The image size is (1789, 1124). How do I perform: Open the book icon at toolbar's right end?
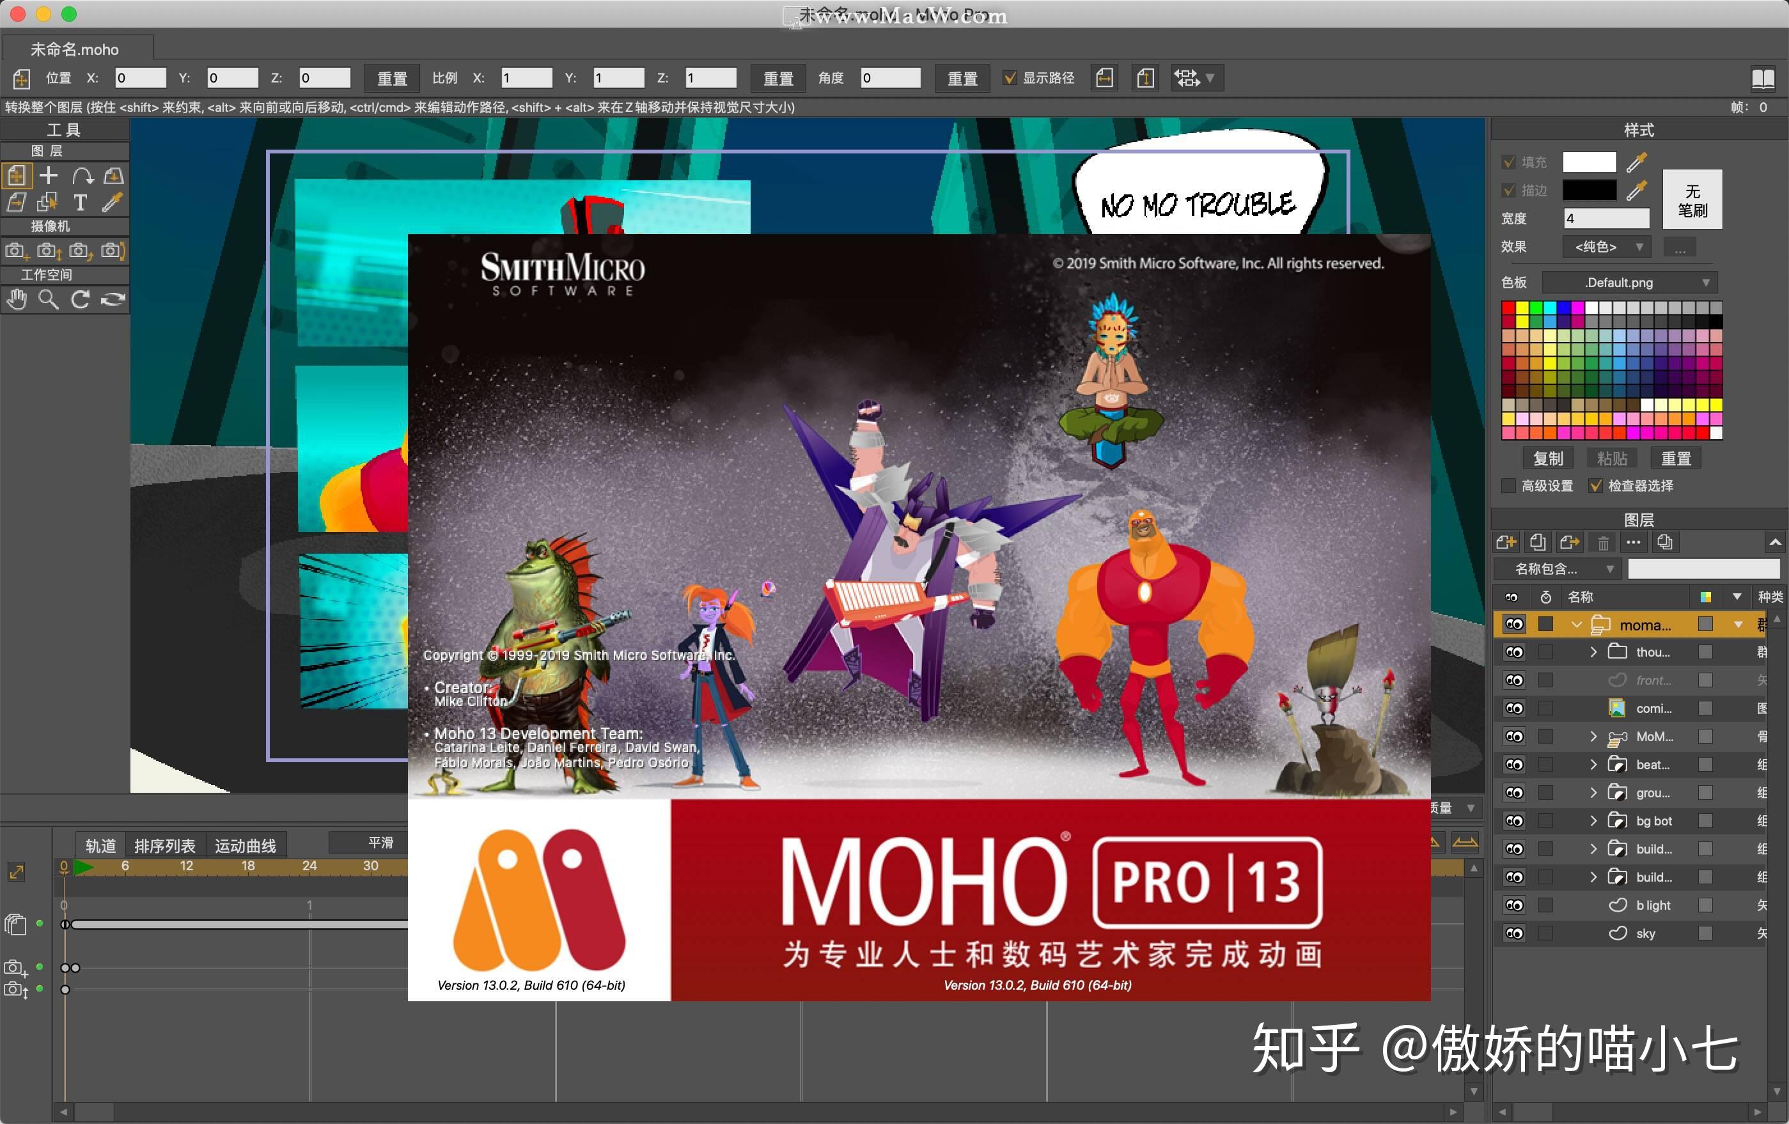pos(1763,78)
